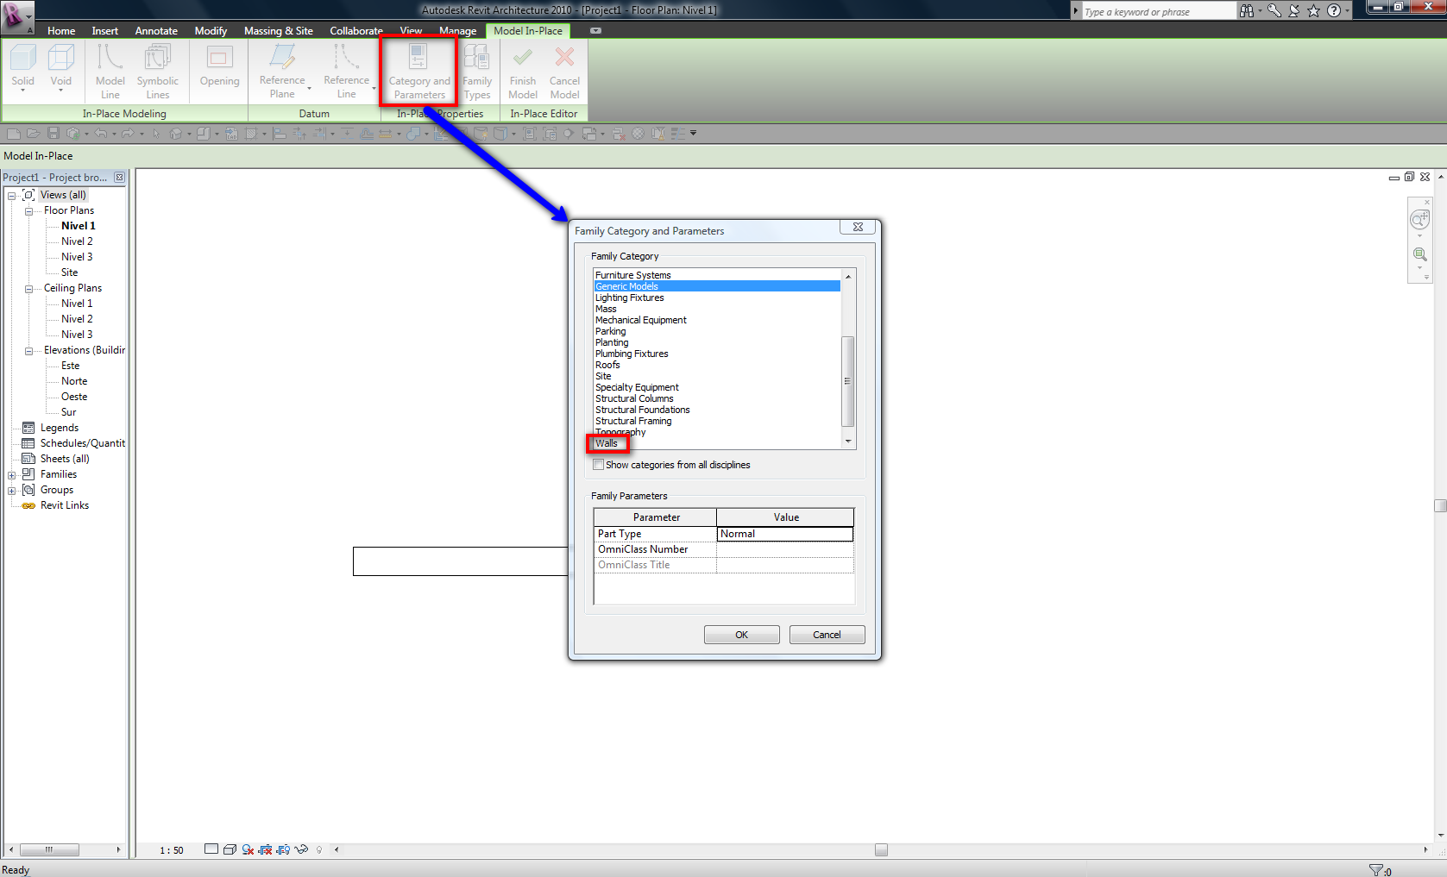Open the Revit application menu button

click(17, 16)
